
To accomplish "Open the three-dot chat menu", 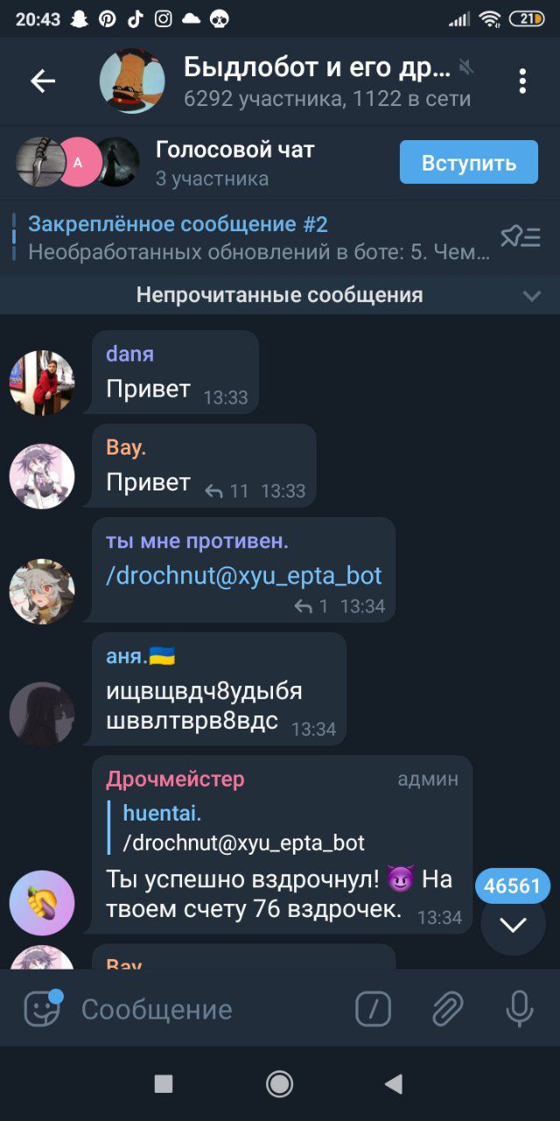I will (522, 81).
